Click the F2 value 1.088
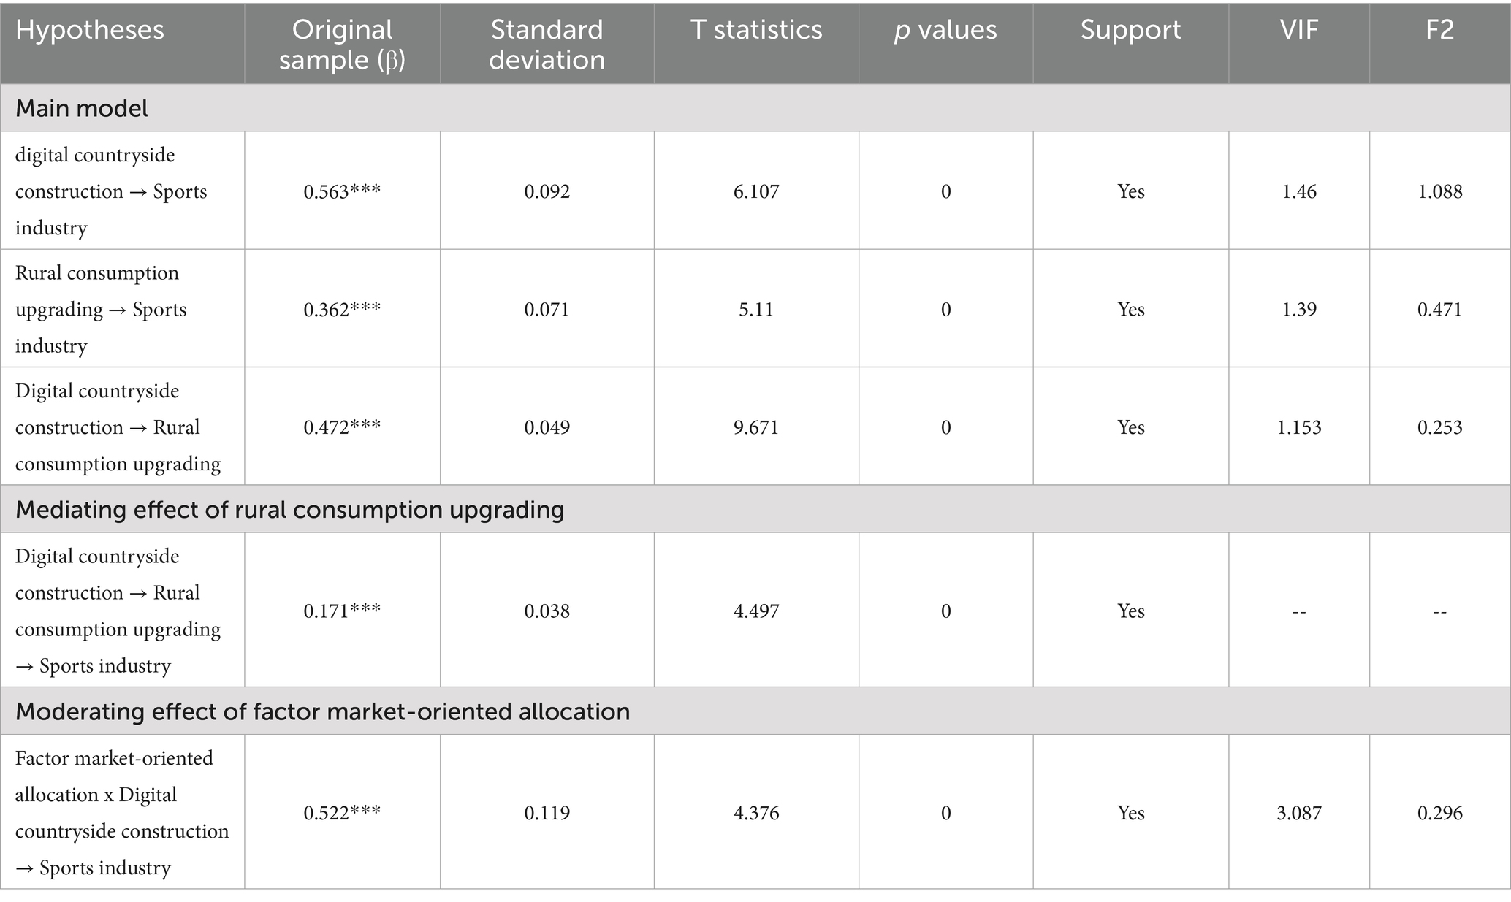This screenshot has width=1511, height=902. pyautogui.click(x=1439, y=191)
